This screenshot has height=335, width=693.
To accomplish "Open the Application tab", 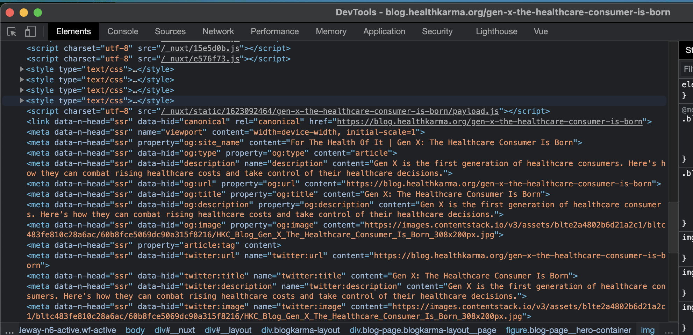I will (384, 31).
